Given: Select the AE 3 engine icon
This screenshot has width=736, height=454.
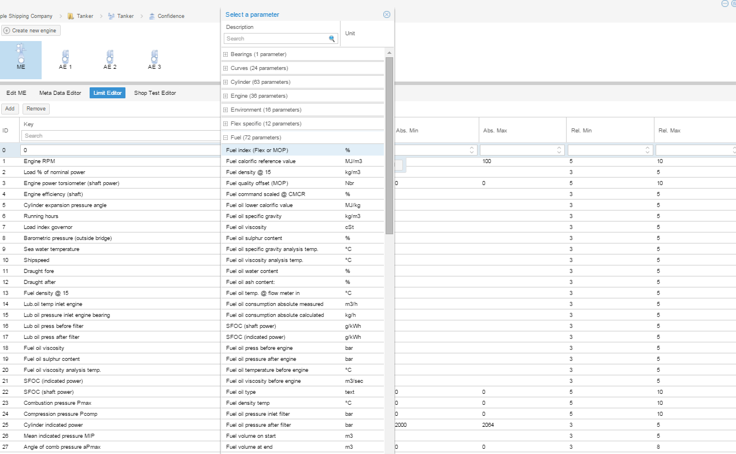Looking at the screenshot, I should [154, 57].
